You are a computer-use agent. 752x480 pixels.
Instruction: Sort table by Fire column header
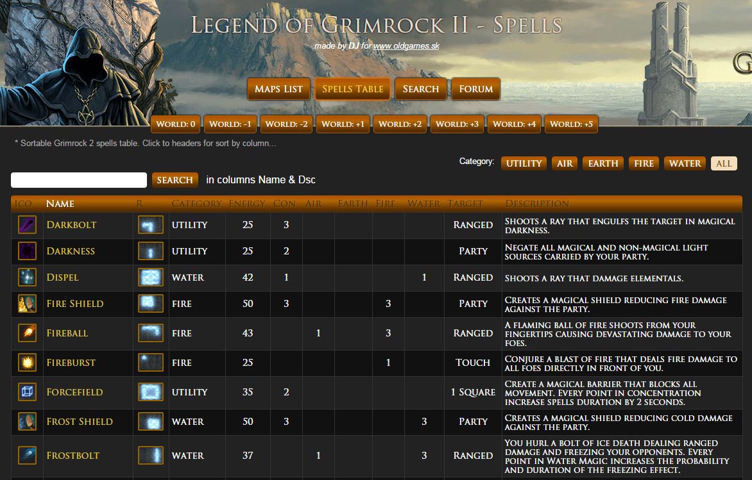pyautogui.click(x=386, y=204)
